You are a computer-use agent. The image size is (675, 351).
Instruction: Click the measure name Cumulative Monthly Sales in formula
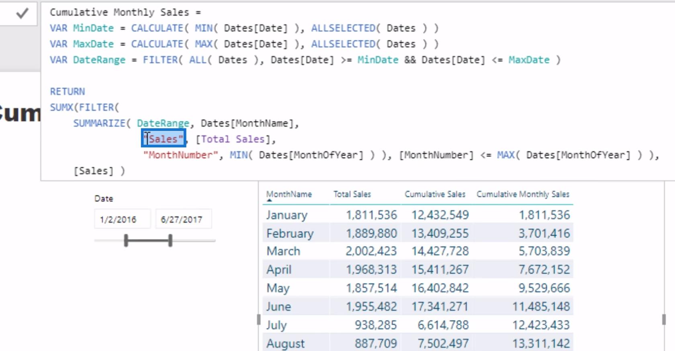119,12
